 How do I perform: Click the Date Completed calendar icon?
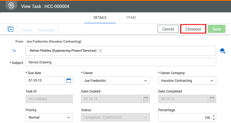coord(212,99)
